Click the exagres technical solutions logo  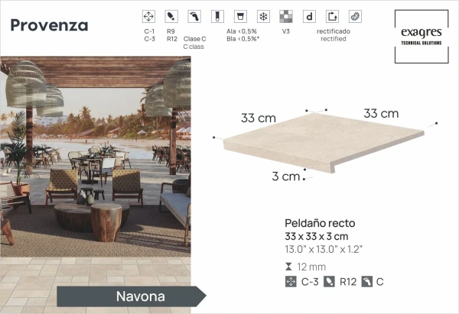(422, 37)
